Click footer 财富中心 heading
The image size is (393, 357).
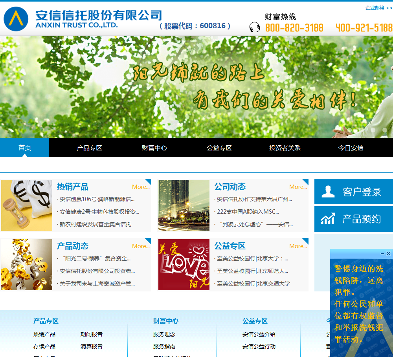pyautogui.click(x=166, y=321)
